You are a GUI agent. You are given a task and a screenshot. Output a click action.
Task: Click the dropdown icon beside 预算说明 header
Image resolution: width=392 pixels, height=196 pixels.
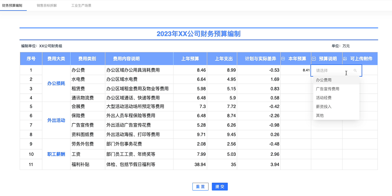[314, 59]
